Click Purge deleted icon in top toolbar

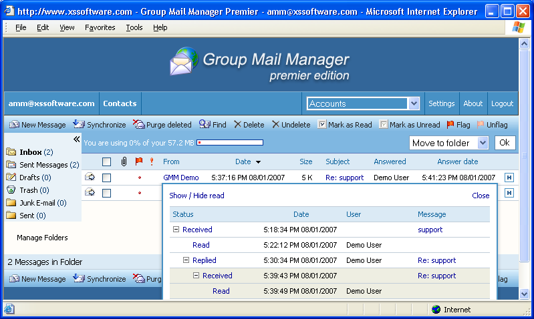(138, 125)
